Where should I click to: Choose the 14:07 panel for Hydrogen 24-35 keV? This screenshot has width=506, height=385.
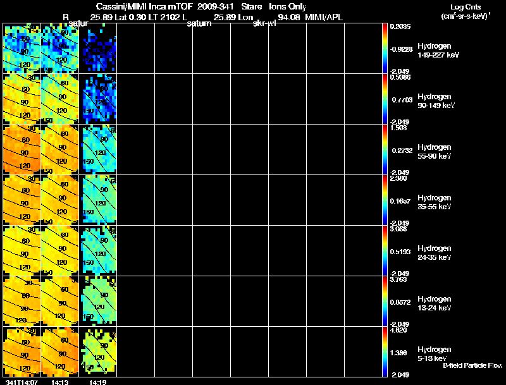(22, 250)
